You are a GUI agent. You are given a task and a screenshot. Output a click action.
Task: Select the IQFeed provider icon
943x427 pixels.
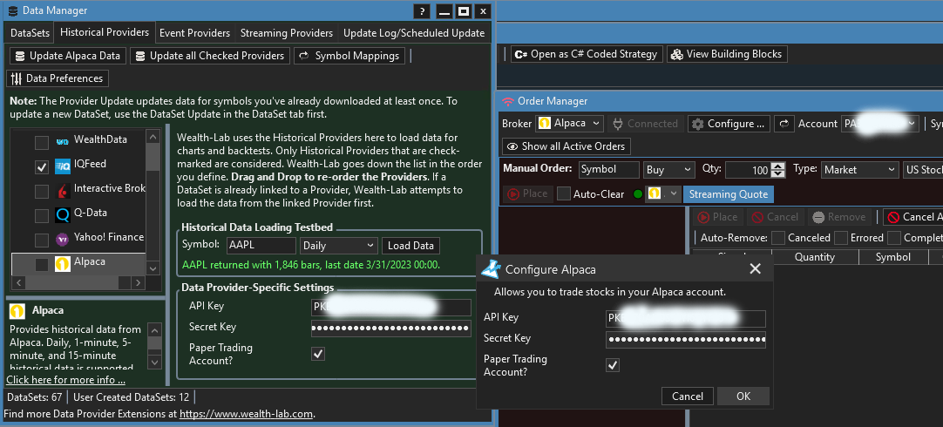(x=63, y=167)
